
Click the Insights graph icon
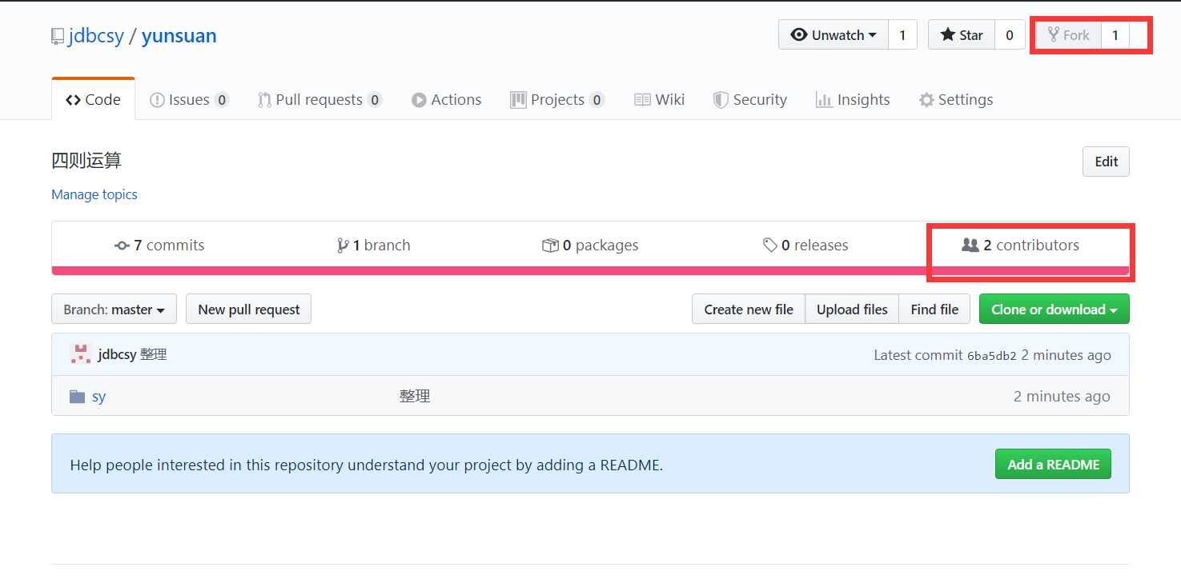tap(823, 100)
